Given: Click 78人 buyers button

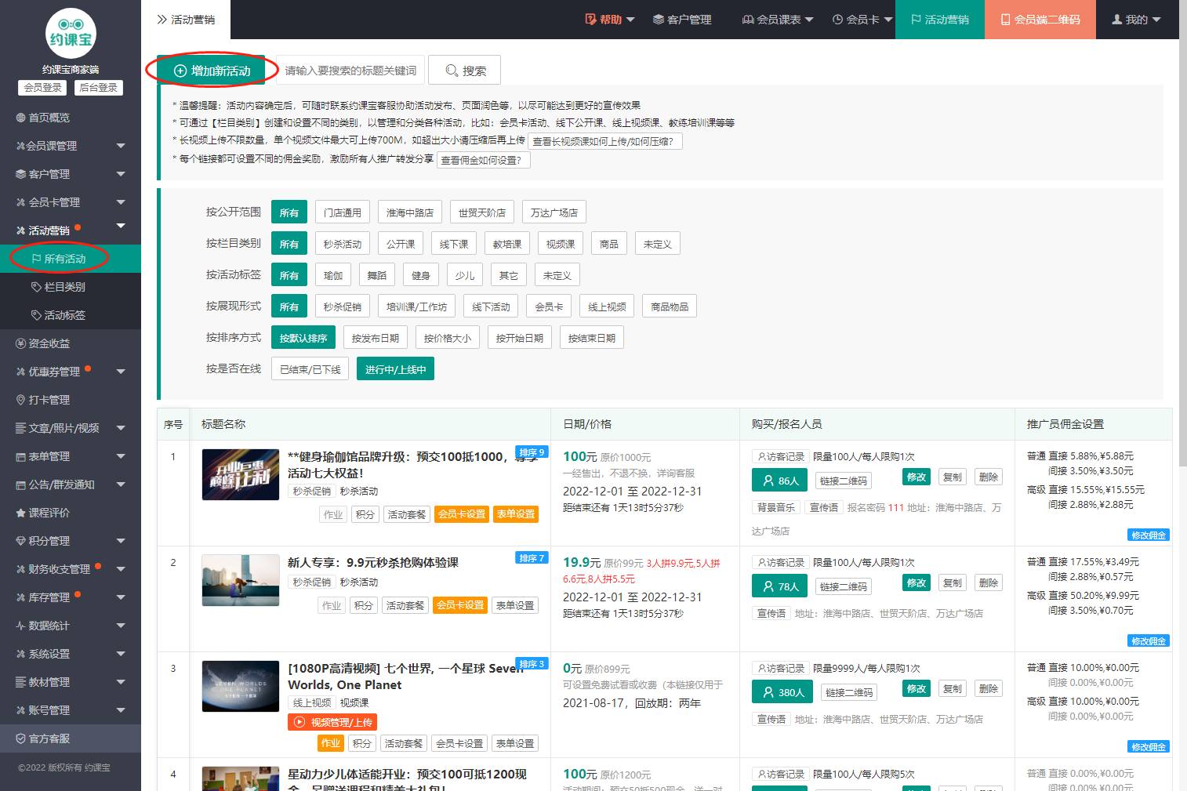Looking at the screenshot, I should tap(780, 586).
